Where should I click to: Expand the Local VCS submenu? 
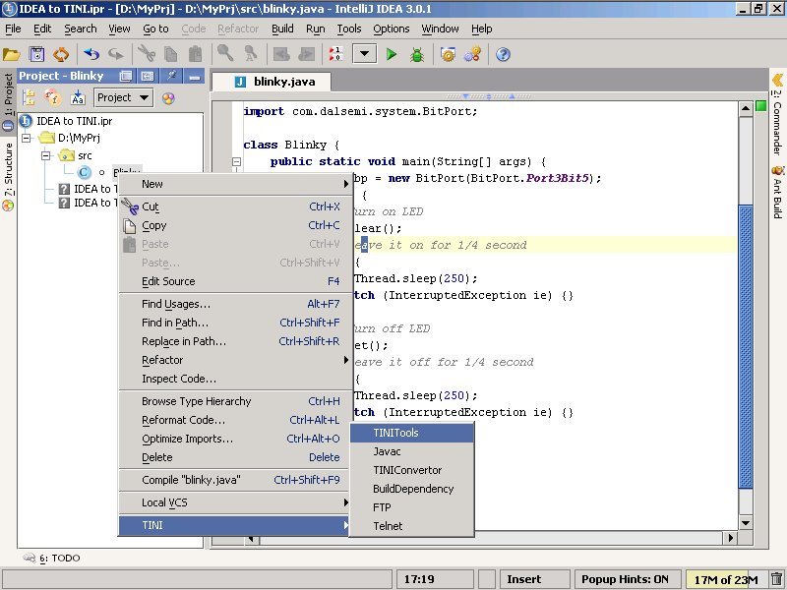point(233,502)
